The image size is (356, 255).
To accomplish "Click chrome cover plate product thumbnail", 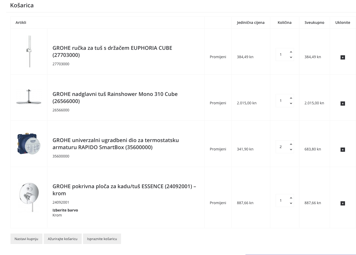I will [29, 197].
